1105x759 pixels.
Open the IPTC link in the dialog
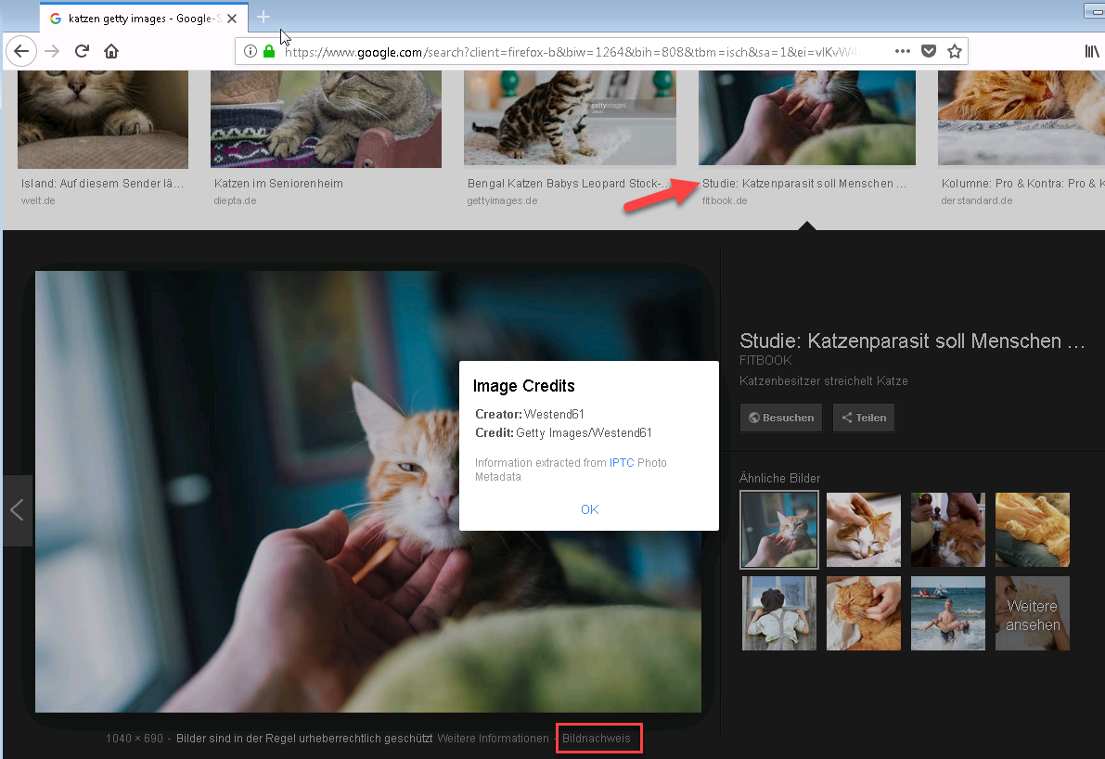click(622, 462)
